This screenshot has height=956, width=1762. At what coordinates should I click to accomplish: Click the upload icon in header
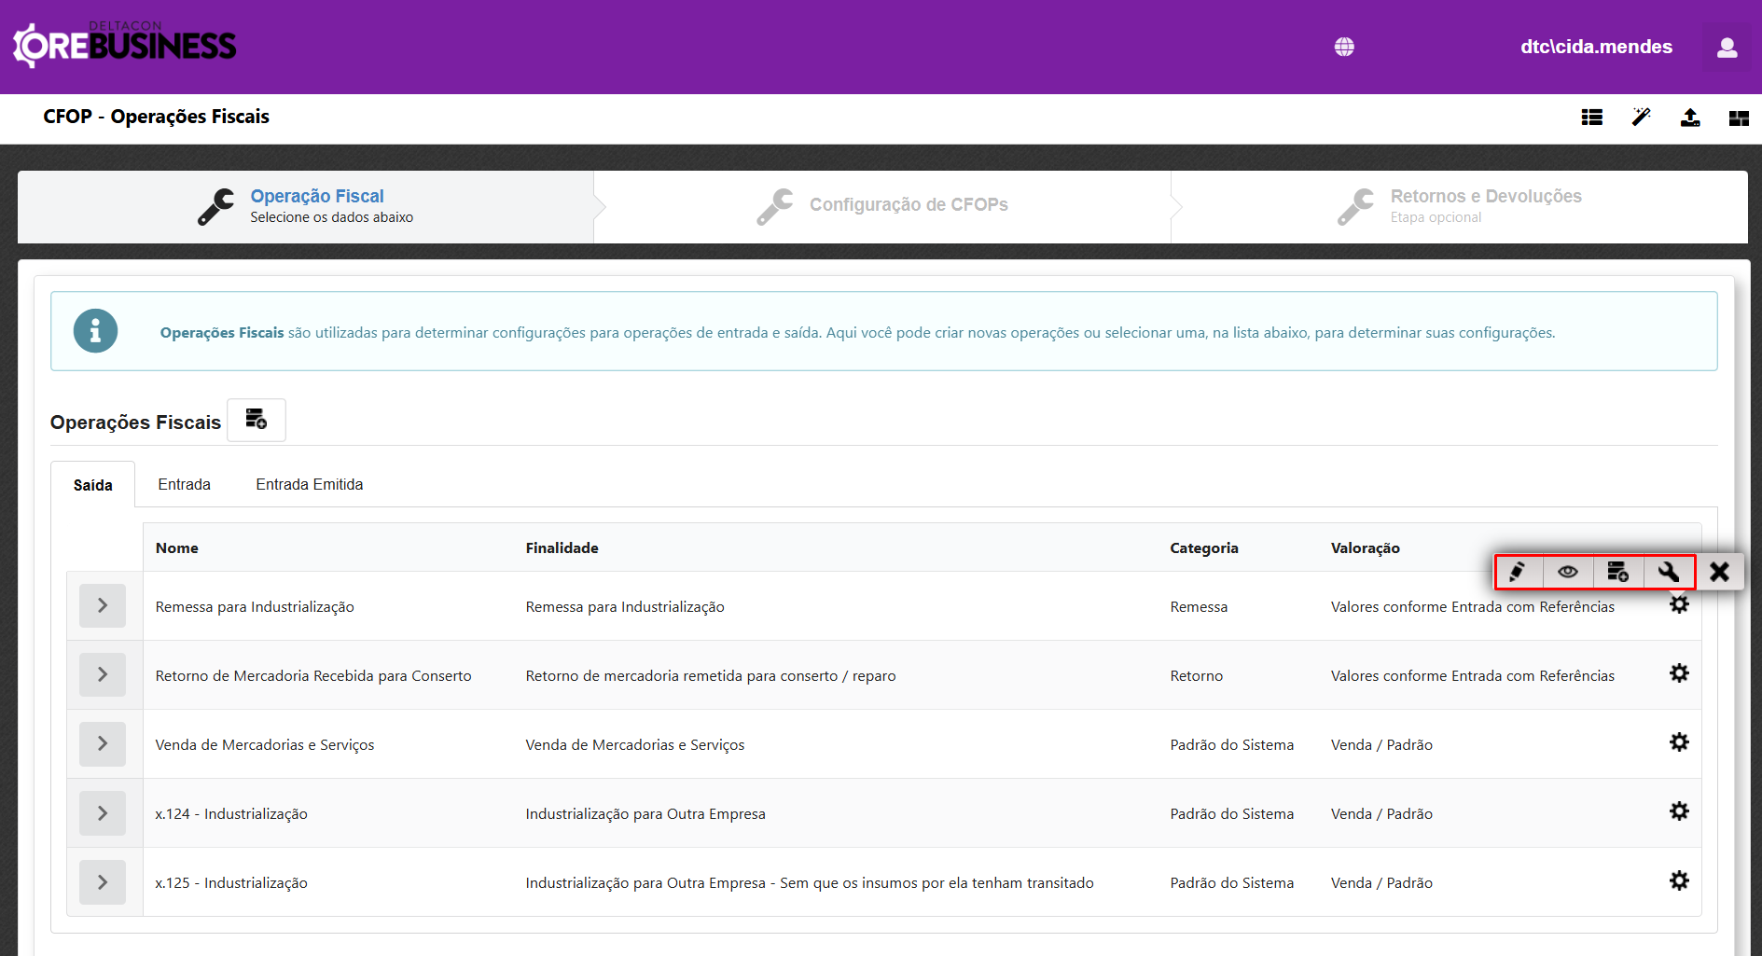[x=1690, y=118]
